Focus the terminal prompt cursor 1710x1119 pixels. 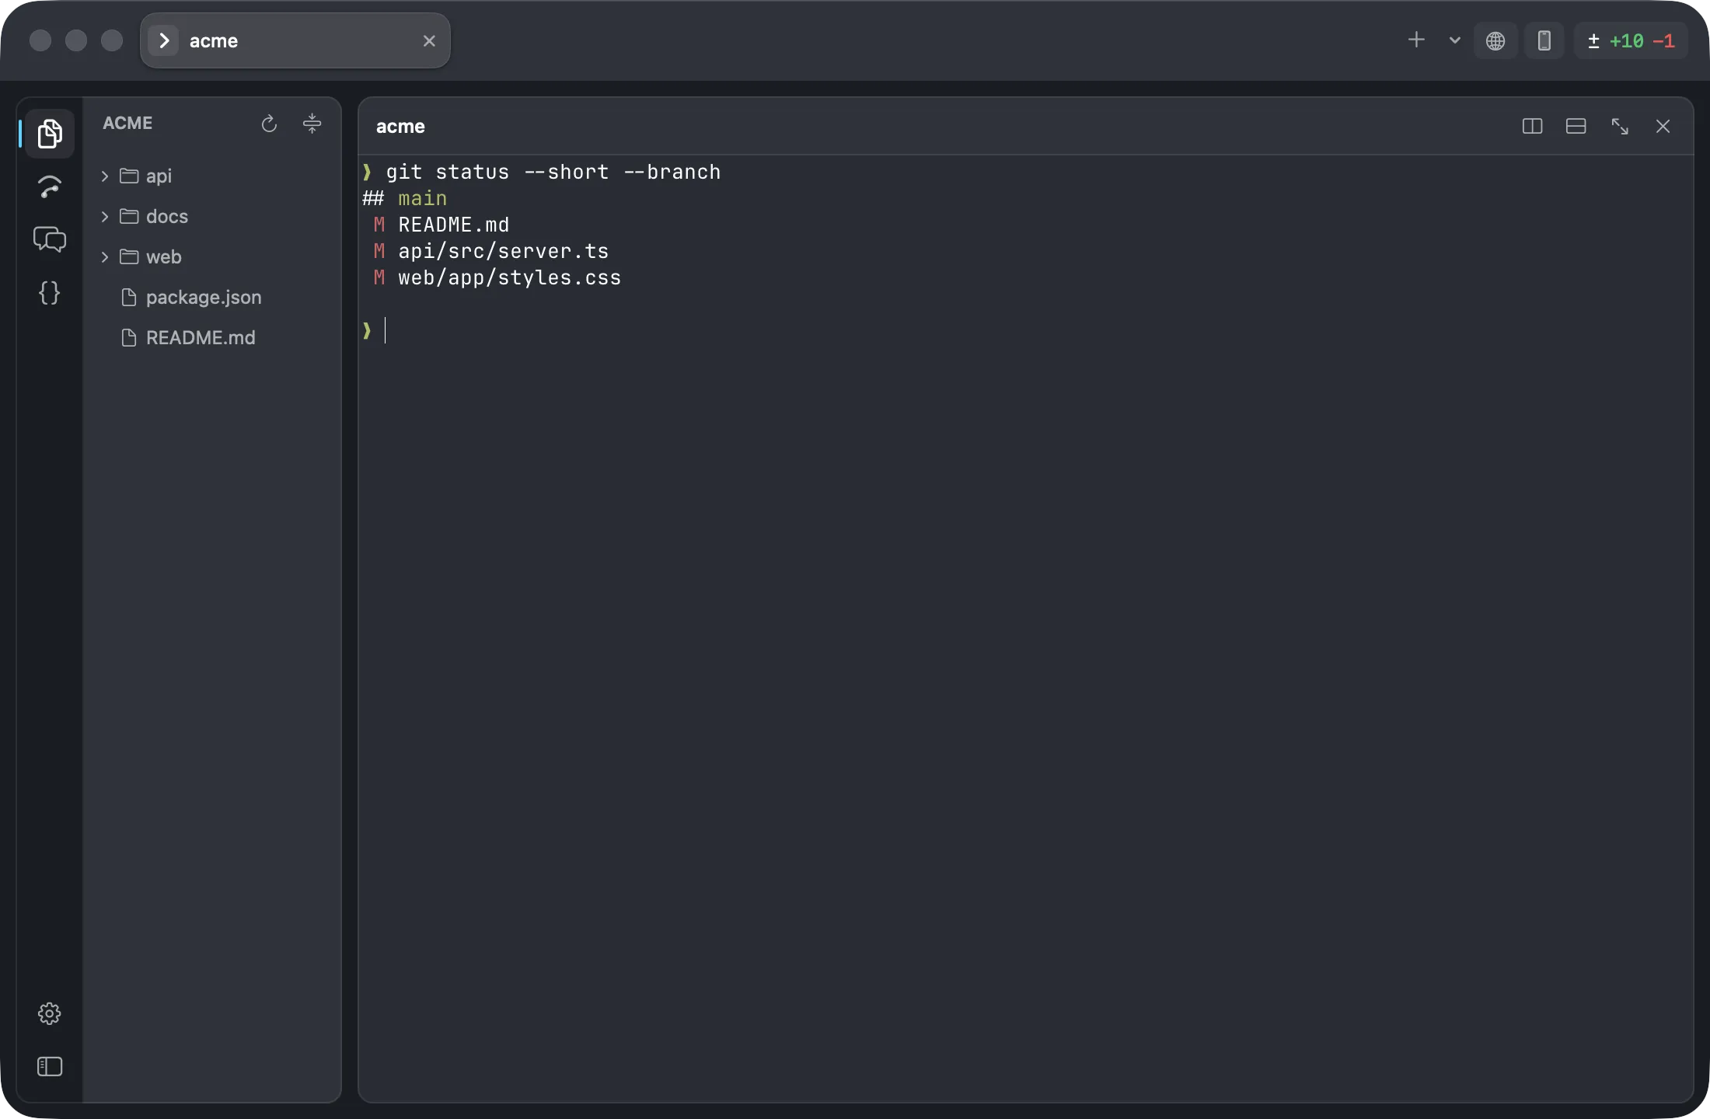pyautogui.click(x=385, y=330)
